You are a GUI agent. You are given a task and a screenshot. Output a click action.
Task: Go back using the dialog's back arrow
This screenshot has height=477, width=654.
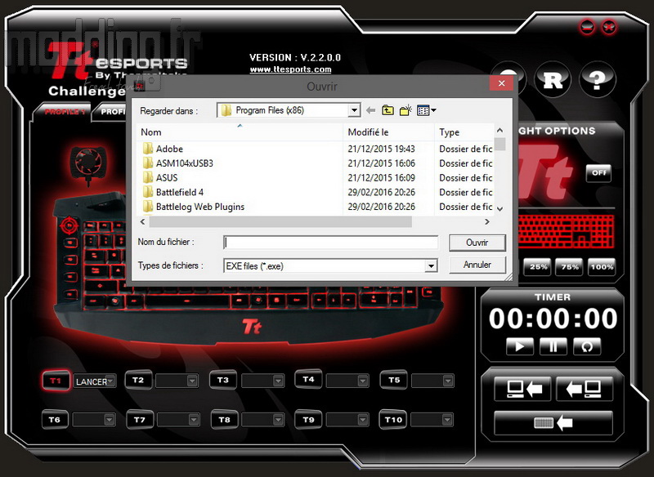370,110
